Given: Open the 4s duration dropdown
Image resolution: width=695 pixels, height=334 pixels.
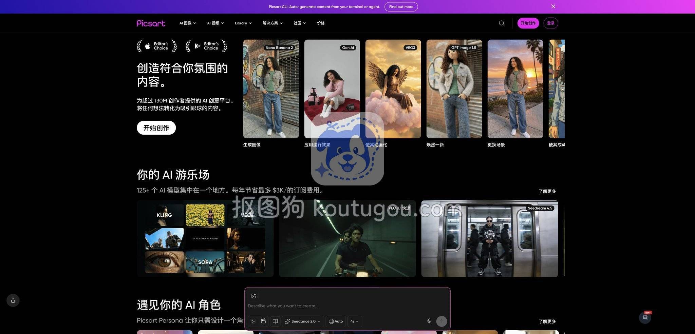Looking at the screenshot, I should pos(355,321).
